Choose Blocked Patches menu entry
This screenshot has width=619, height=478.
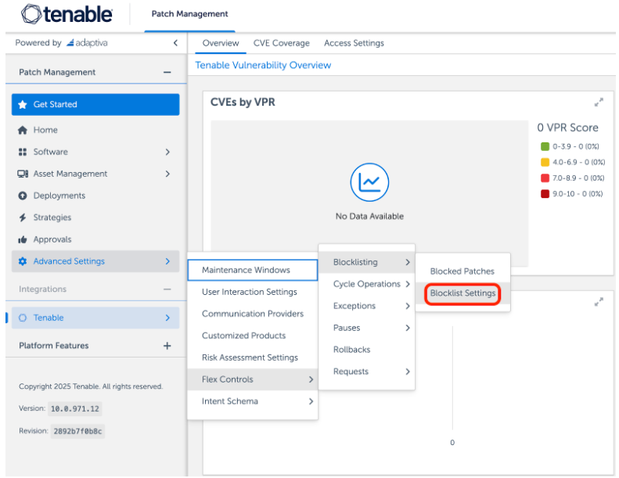pos(462,271)
